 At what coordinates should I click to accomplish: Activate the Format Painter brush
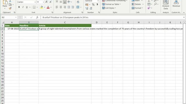[x=10, y=8]
